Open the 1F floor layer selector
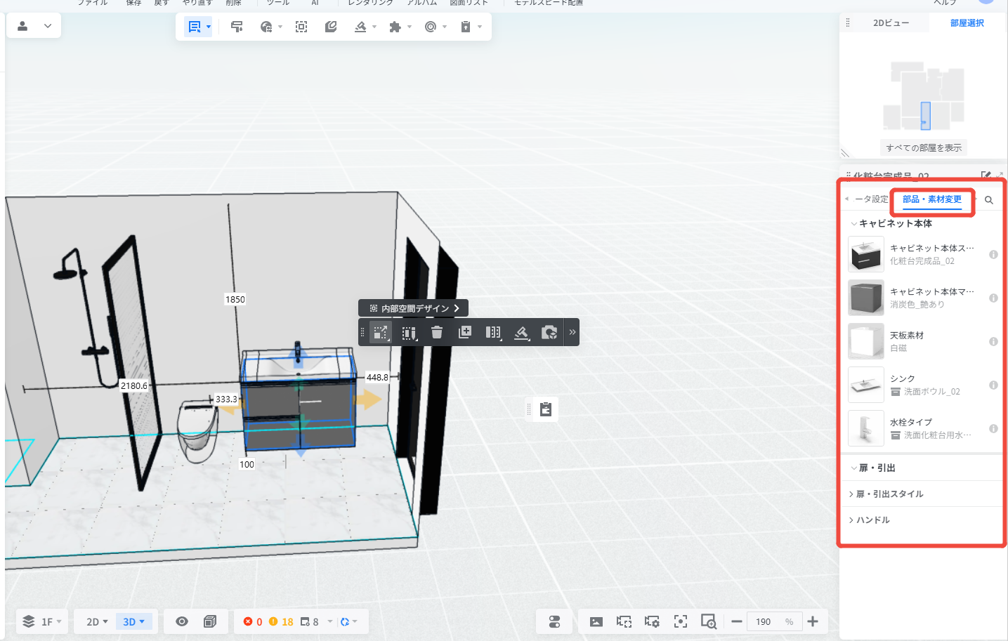Image resolution: width=1008 pixels, height=641 pixels. pos(42,621)
